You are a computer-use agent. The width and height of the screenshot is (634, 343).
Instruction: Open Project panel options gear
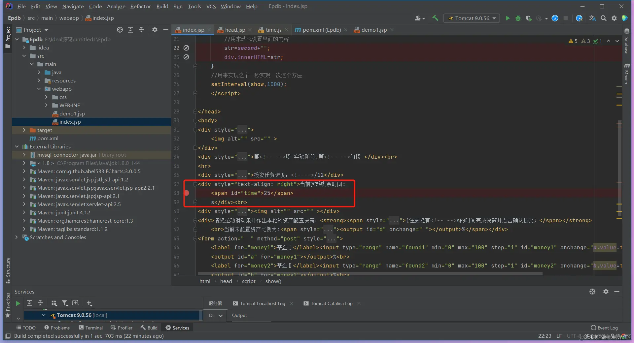[155, 30]
